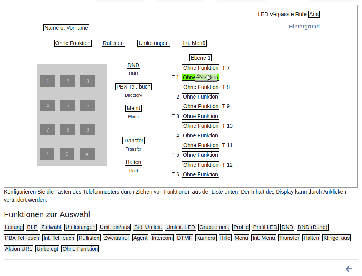Click the back arrow icon
Image resolution: width=362 pixels, height=276 pixels.
(x=349, y=269)
